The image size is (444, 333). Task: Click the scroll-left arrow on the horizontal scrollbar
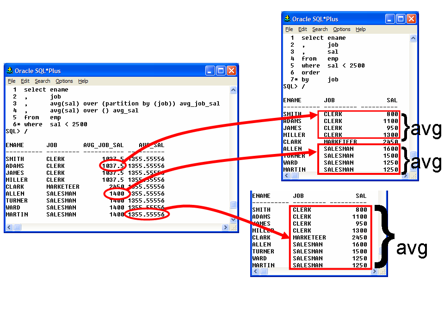[9, 227]
